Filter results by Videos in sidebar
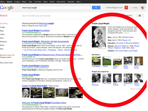This screenshot has width=148, height=111. pos(2,34)
